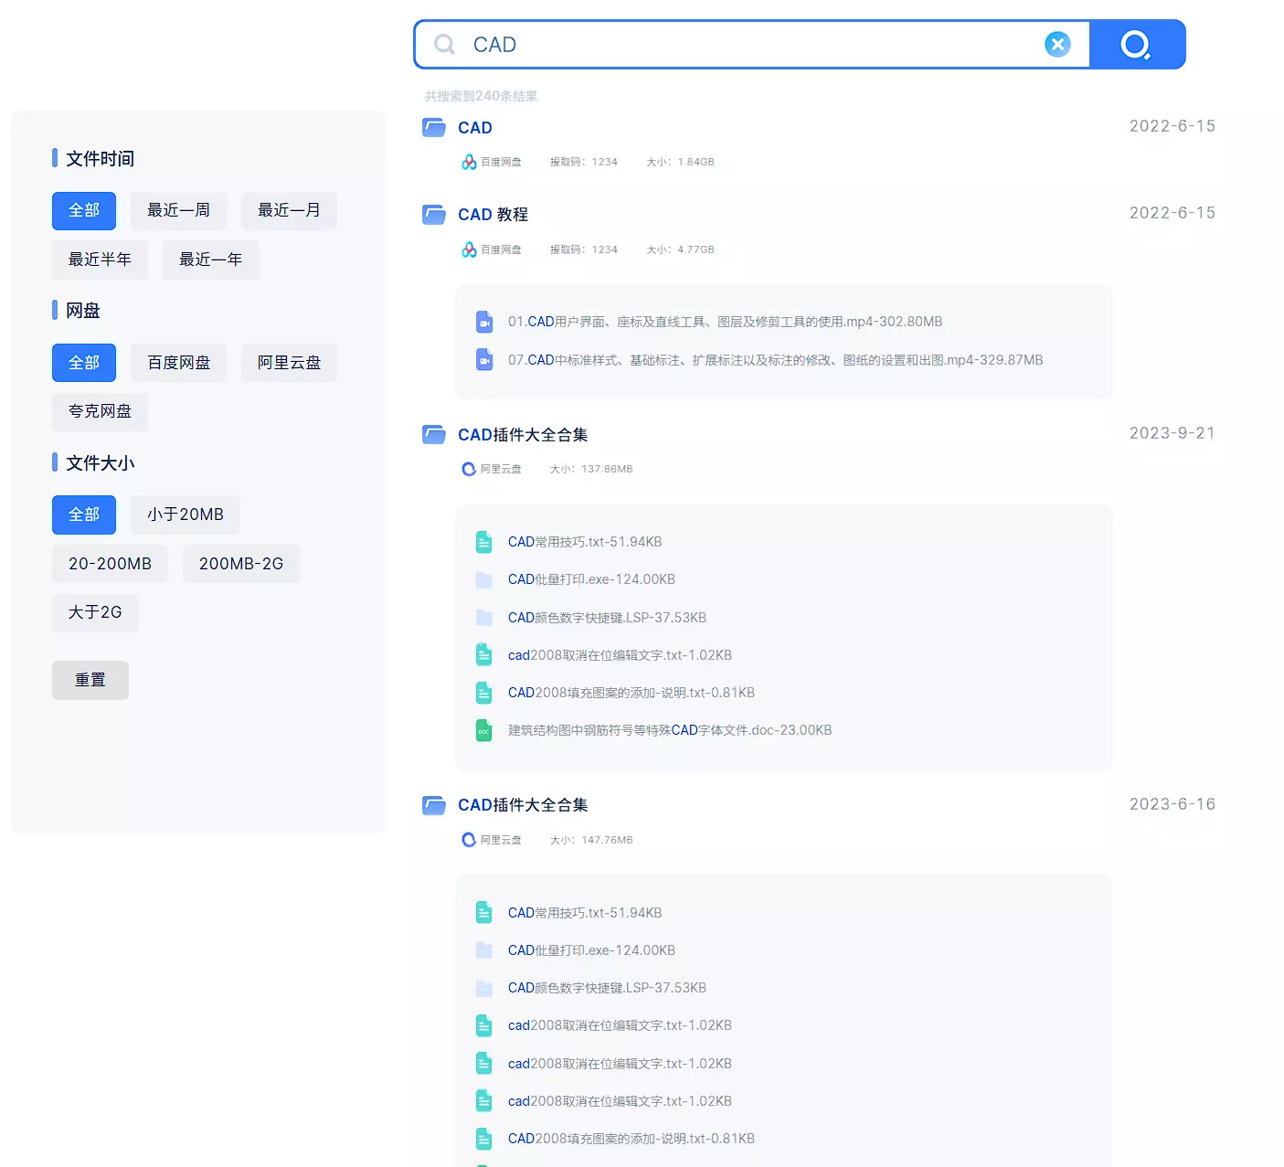Open the CAD 教程 result title
The width and height of the screenshot is (1284, 1167).
(493, 215)
